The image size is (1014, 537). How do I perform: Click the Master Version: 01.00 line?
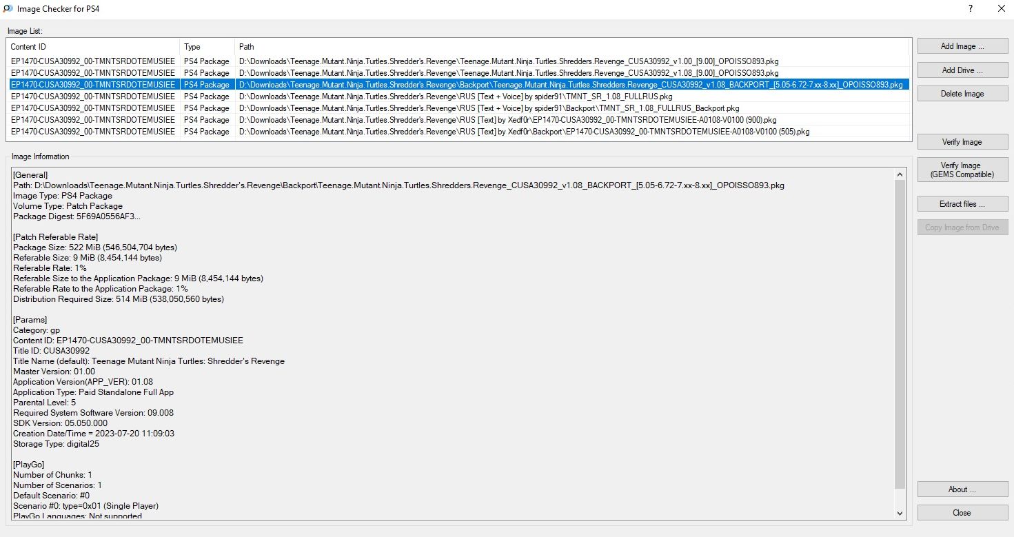(x=54, y=372)
